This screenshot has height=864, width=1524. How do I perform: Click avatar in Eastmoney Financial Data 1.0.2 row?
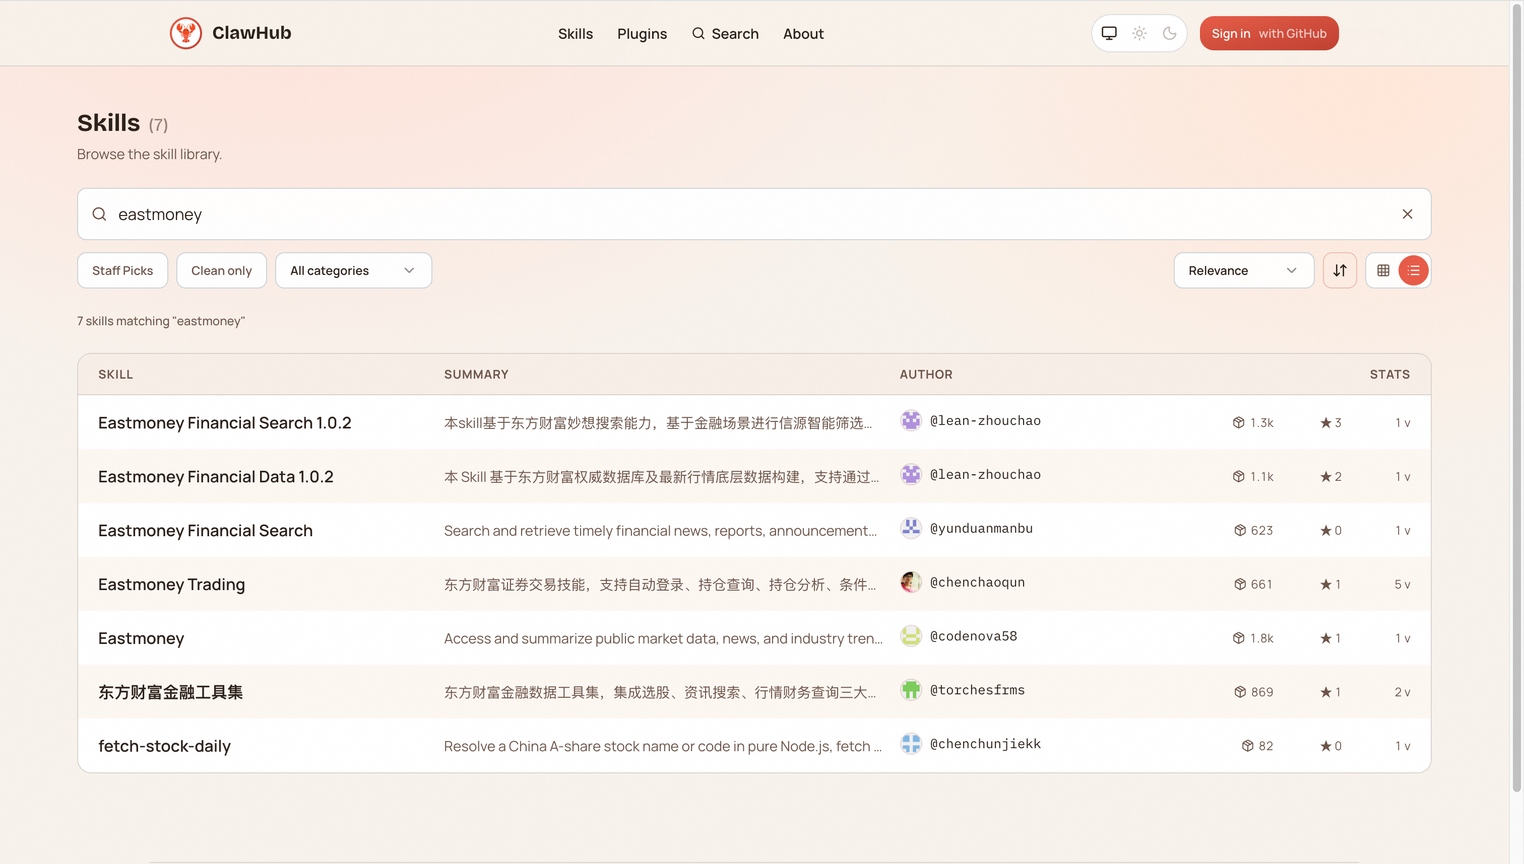pyautogui.click(x=911, y=475)
